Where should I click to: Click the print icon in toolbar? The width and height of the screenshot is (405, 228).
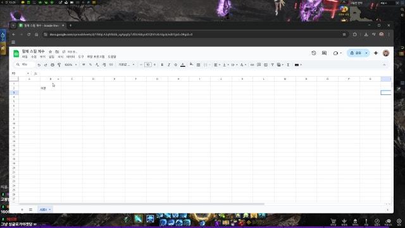tap(53, 65)
